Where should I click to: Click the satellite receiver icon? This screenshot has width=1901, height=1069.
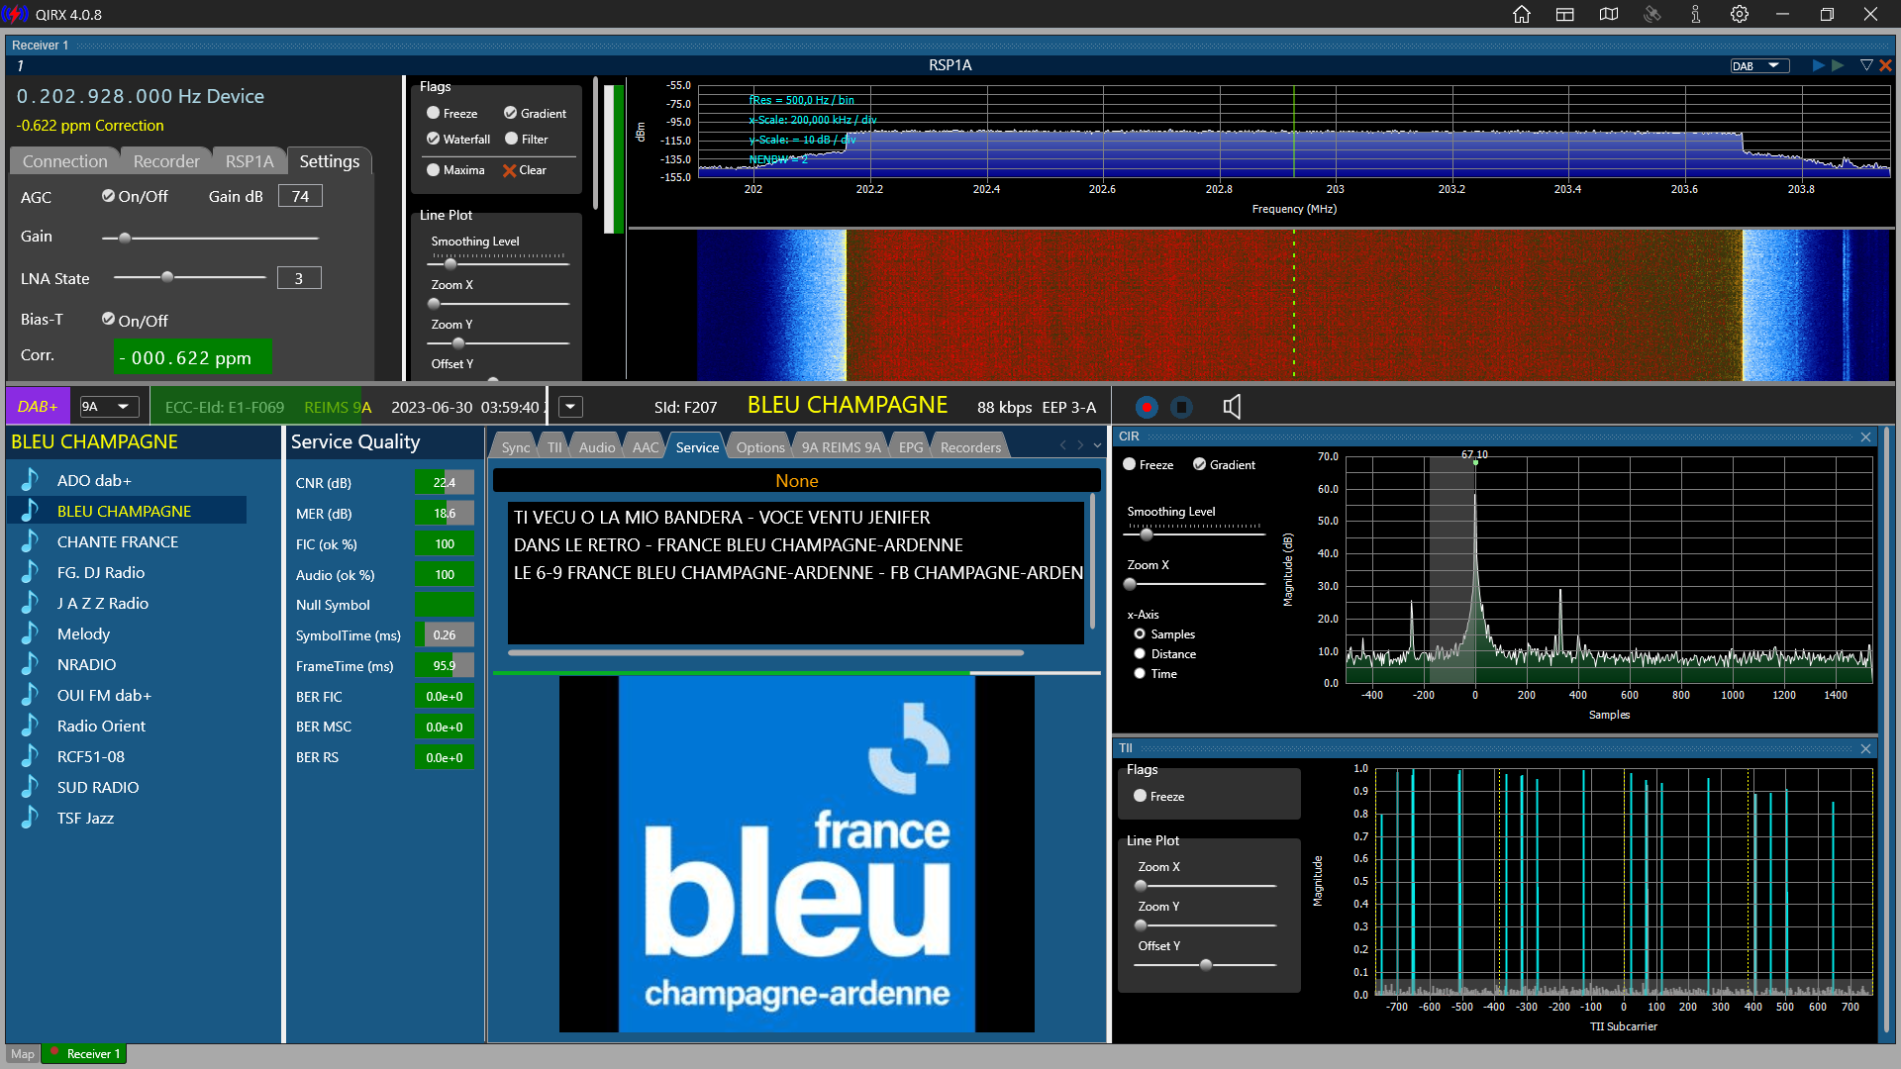1652,14
